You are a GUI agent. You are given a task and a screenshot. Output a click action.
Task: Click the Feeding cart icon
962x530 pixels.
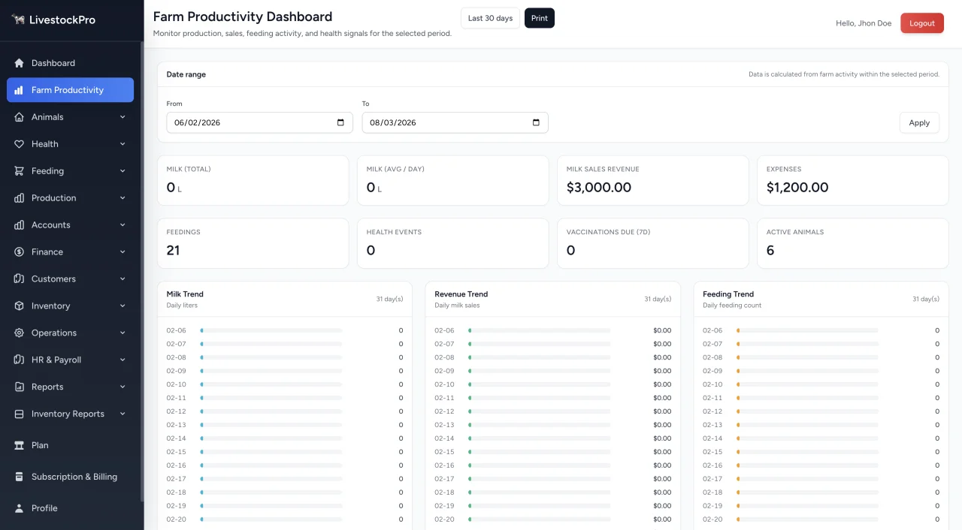point(19,171)
